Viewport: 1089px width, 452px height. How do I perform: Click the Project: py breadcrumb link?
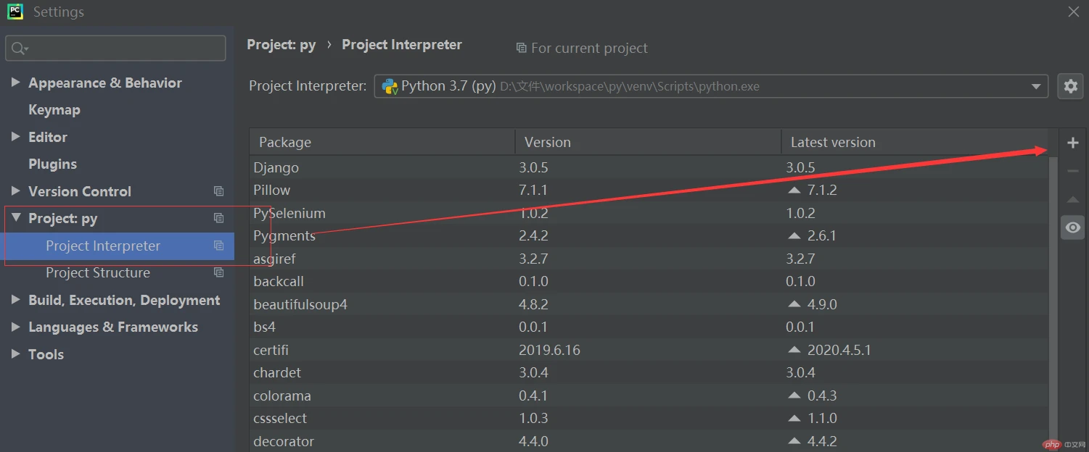coord(282,45)
